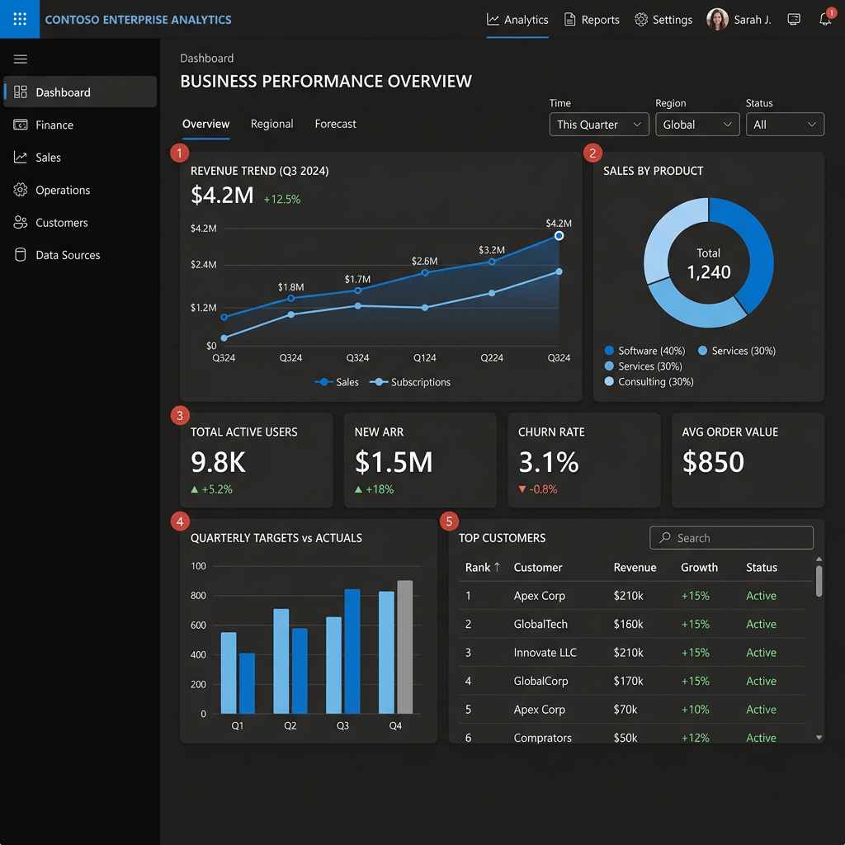Click the Operations gear sidebar icon
Screen dimensions: 845x845
tap(21, 190)
